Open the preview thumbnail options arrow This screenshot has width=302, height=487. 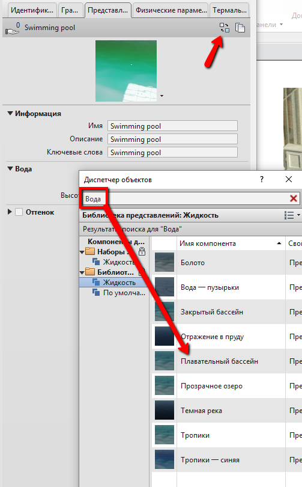pyautogui.click(x=162, y=96)
